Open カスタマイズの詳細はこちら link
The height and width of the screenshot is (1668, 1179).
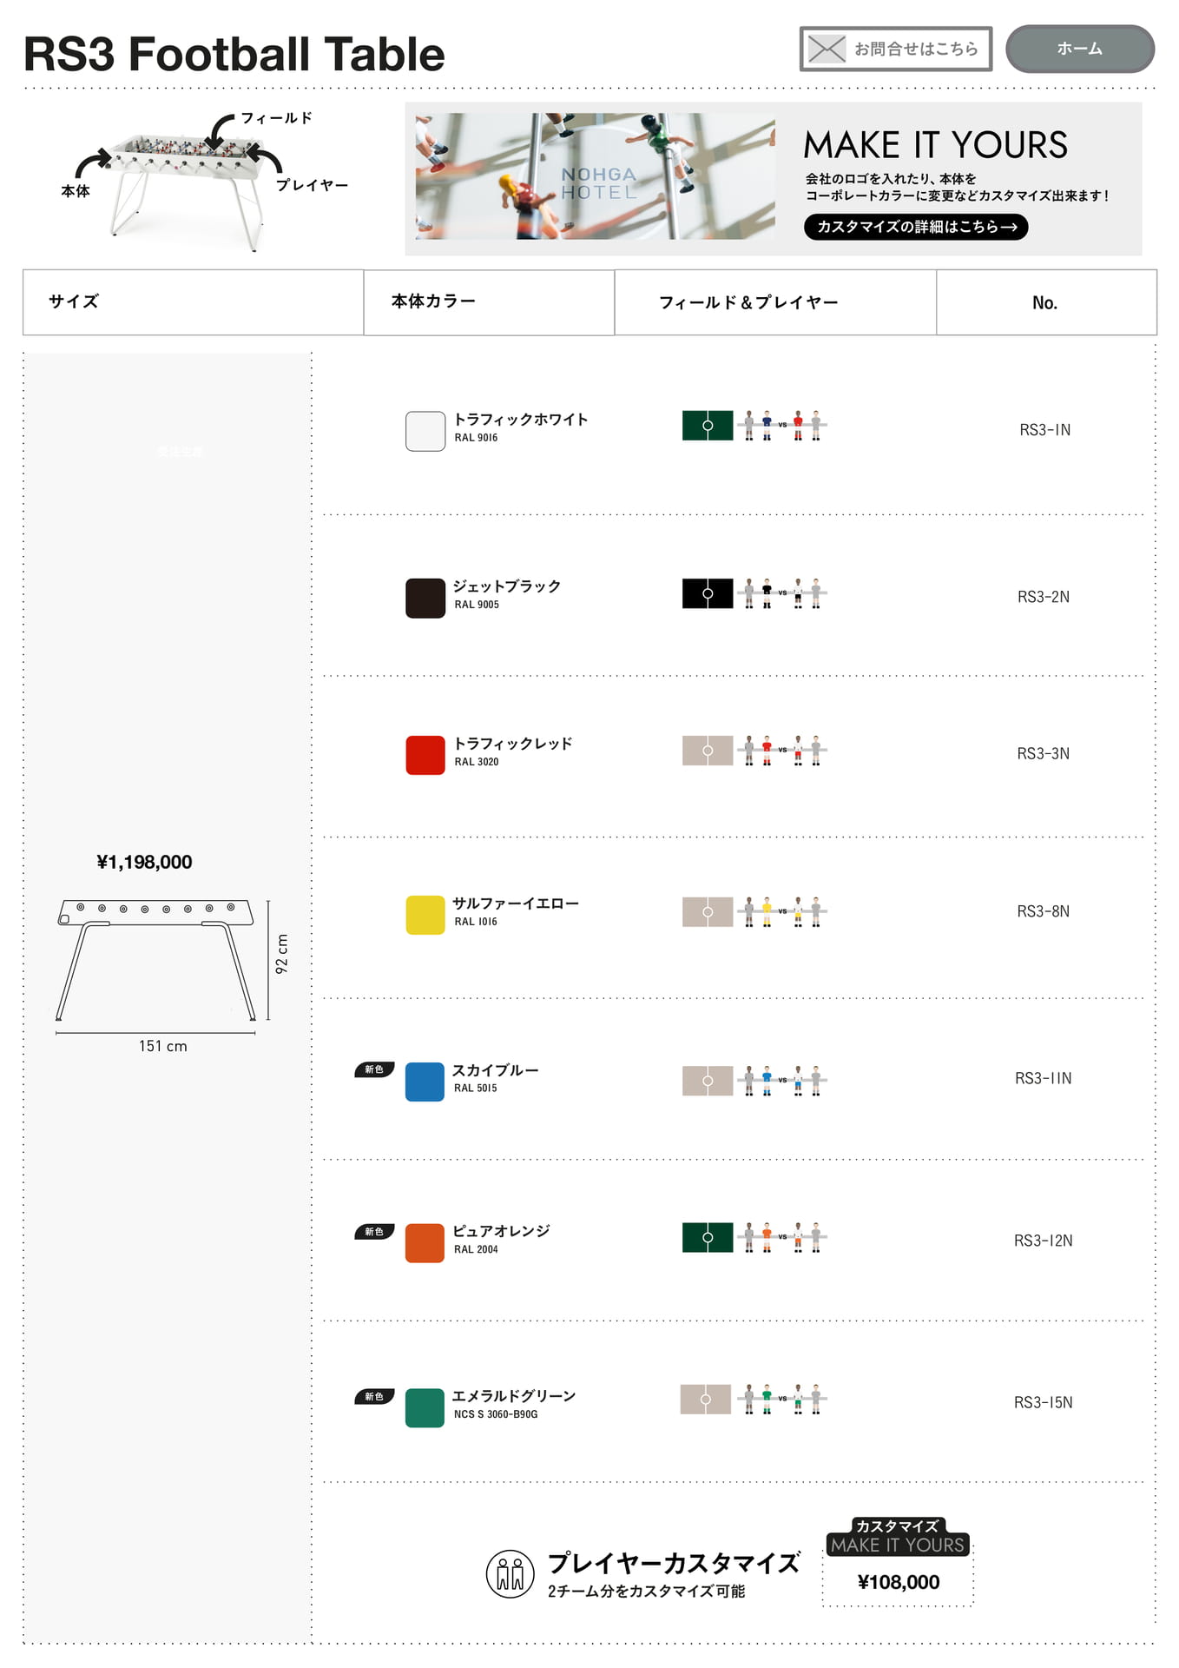916,227
